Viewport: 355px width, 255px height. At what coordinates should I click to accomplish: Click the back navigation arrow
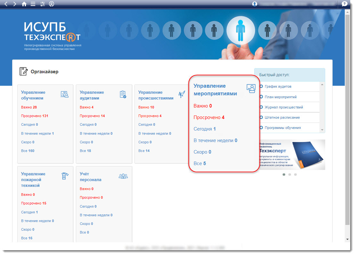pos(6,4)
